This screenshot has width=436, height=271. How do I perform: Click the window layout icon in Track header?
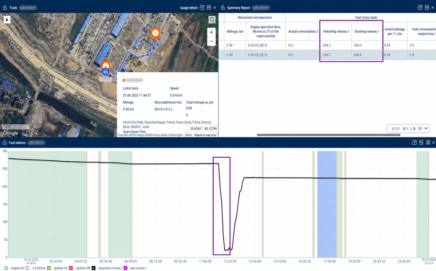click(x=202, y=8)
